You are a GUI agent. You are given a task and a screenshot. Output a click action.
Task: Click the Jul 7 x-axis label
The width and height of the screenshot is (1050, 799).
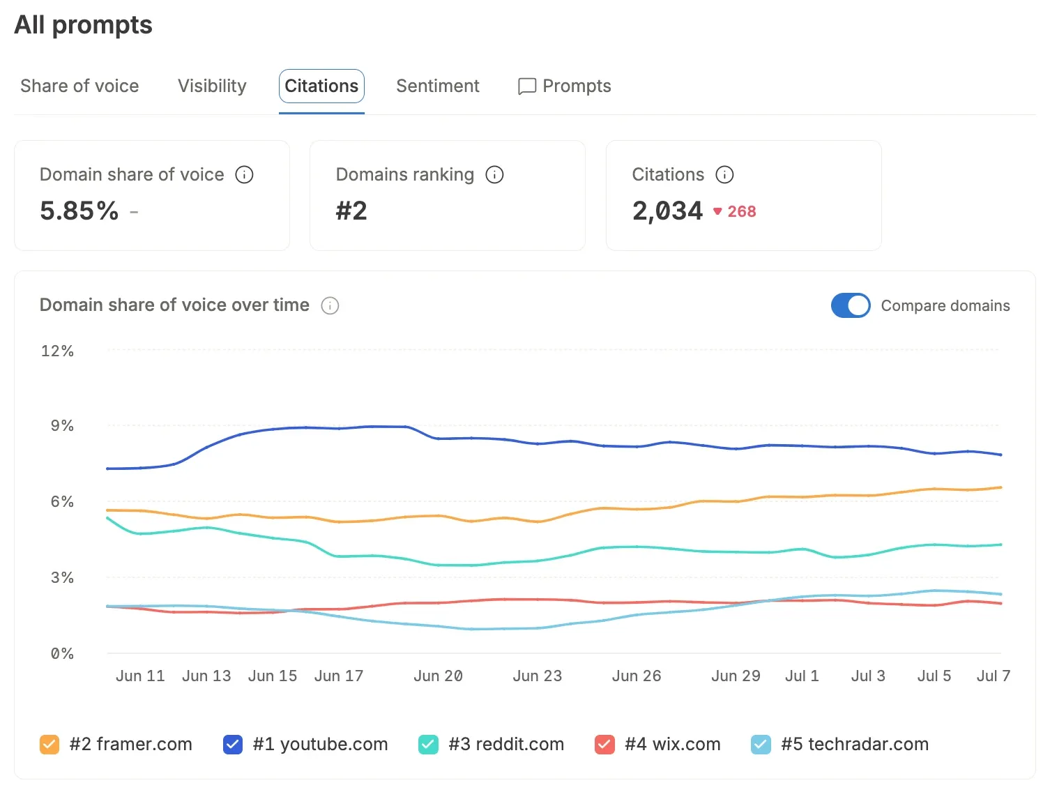tap(994, 676)
